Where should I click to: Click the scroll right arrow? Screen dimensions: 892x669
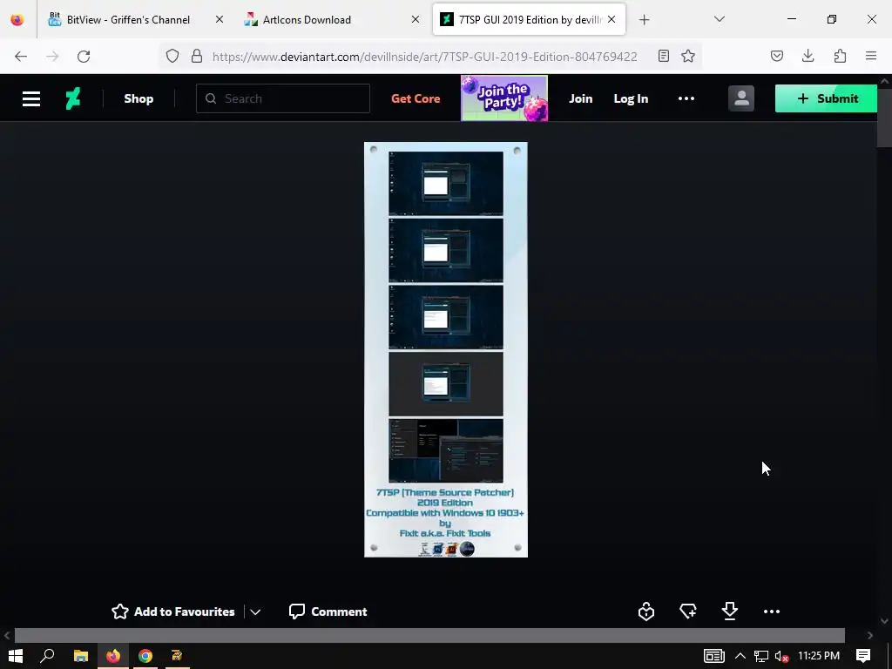(x=870, y=635)
